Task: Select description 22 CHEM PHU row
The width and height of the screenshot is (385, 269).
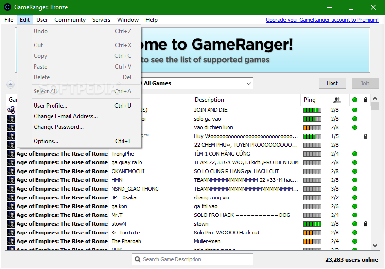Action: [x=246, y=145]
